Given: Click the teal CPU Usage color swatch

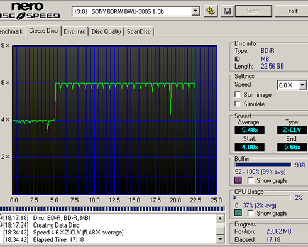Looking at the screenshot, I should [x=238, y=213].
